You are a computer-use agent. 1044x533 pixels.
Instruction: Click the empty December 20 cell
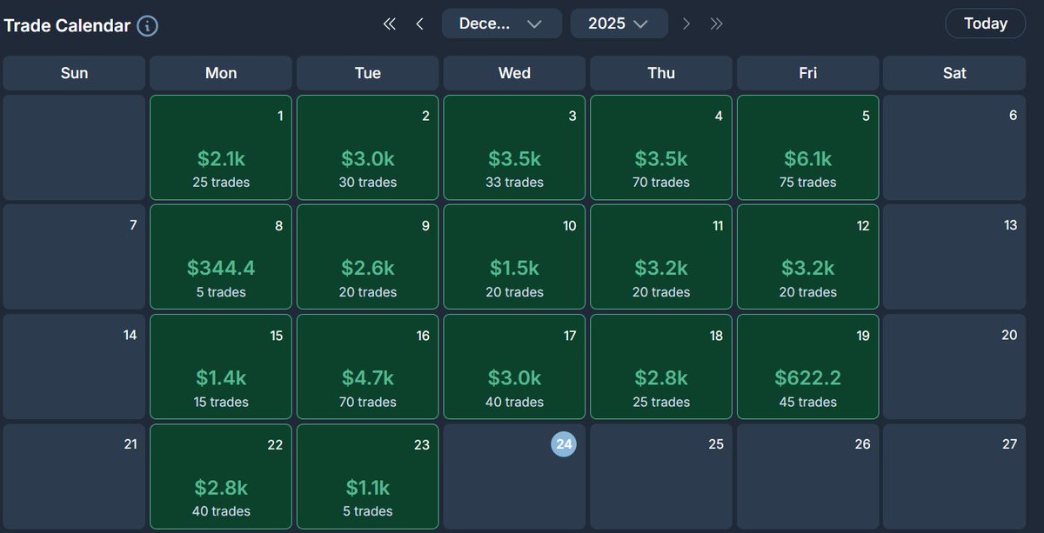(954, 367)
